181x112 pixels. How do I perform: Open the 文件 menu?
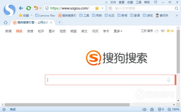[x=113, y=2]
